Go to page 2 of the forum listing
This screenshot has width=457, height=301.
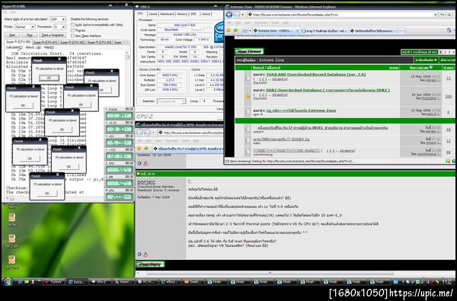(x=445, y=52)
